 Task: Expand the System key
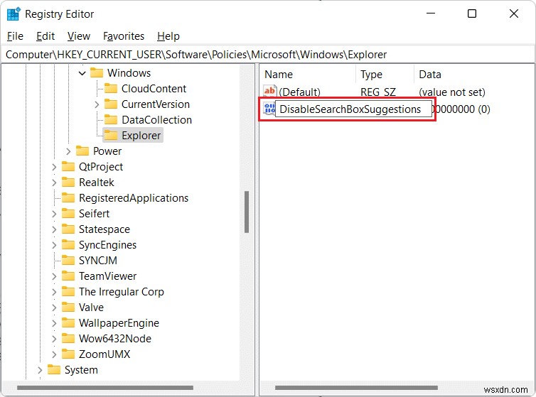40,370
